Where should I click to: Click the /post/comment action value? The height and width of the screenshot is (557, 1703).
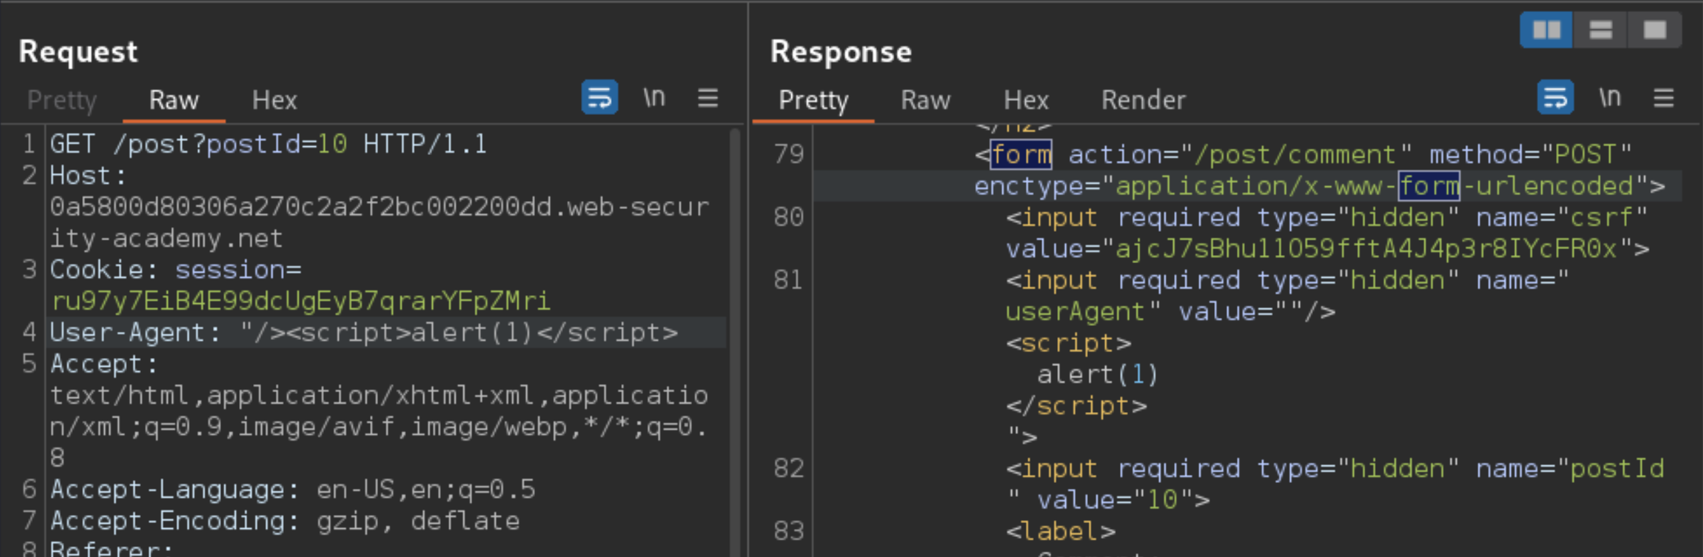pos(1295,155)
